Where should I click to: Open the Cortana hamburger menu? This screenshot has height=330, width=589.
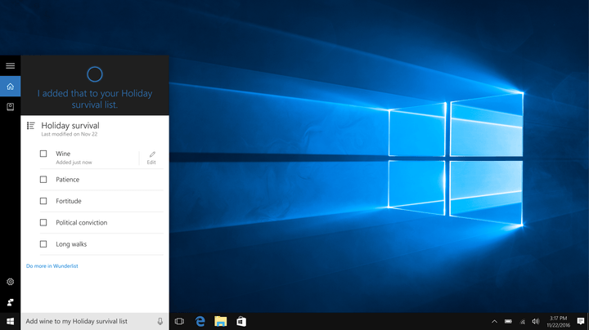tap(10, 65)
